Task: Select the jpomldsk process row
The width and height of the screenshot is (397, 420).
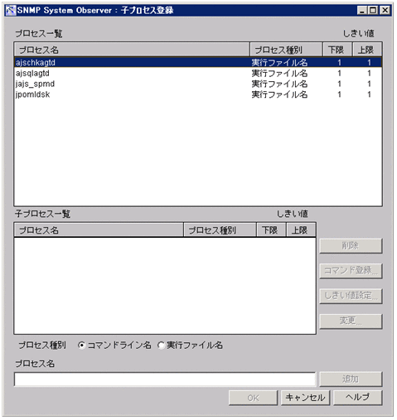Action: [x=198, y=94]
